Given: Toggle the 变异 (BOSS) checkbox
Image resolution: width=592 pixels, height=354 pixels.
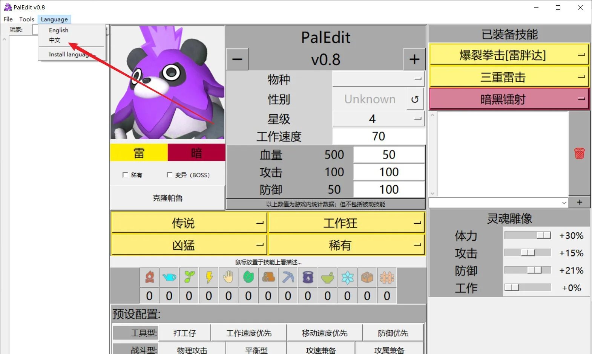Looking at the screenshot, I should pyautogui.click(x=170, y=175).
